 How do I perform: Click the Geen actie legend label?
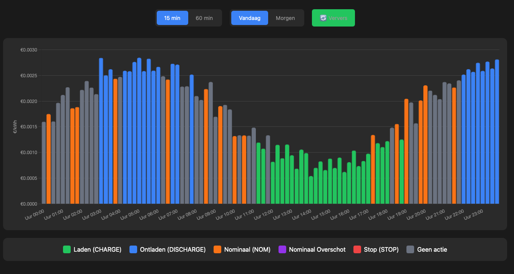pos(432,249)
